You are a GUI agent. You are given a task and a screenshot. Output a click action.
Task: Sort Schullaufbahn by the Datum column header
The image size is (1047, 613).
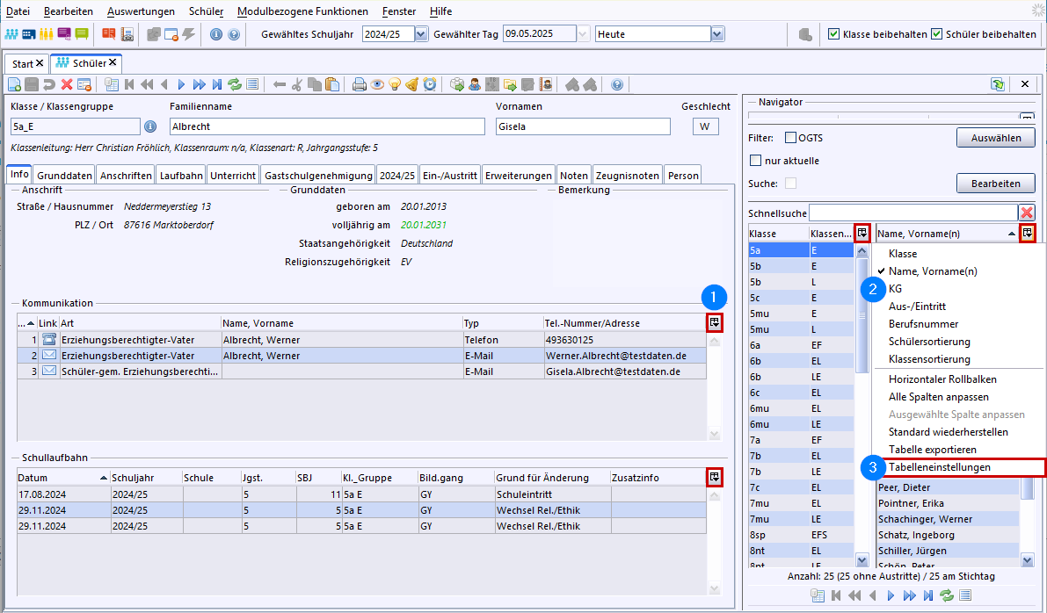[x=62, y=478]
